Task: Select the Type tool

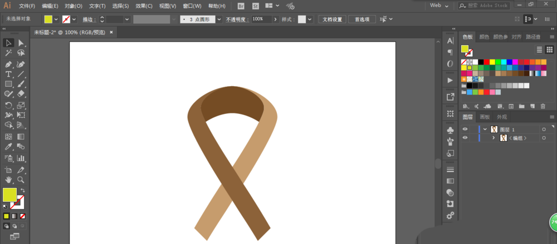Action: click(x=8, y=74)
